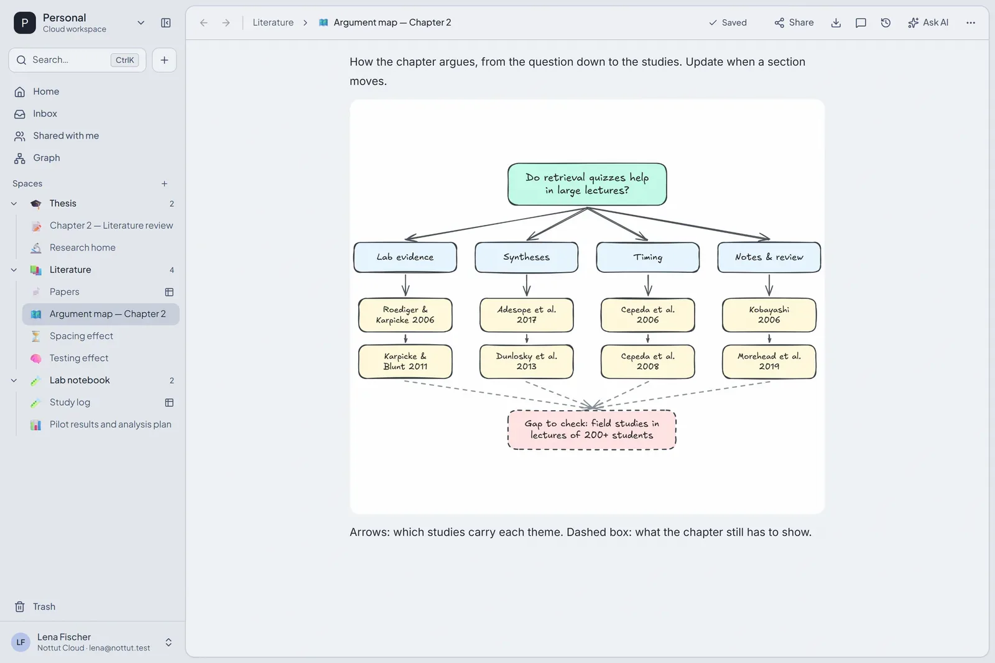Open Shared with me

tap(93, 136)
